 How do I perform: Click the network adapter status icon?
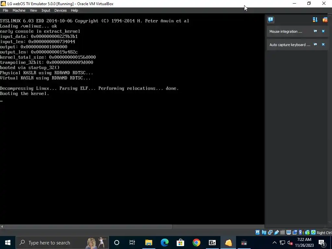coord(264,232)
